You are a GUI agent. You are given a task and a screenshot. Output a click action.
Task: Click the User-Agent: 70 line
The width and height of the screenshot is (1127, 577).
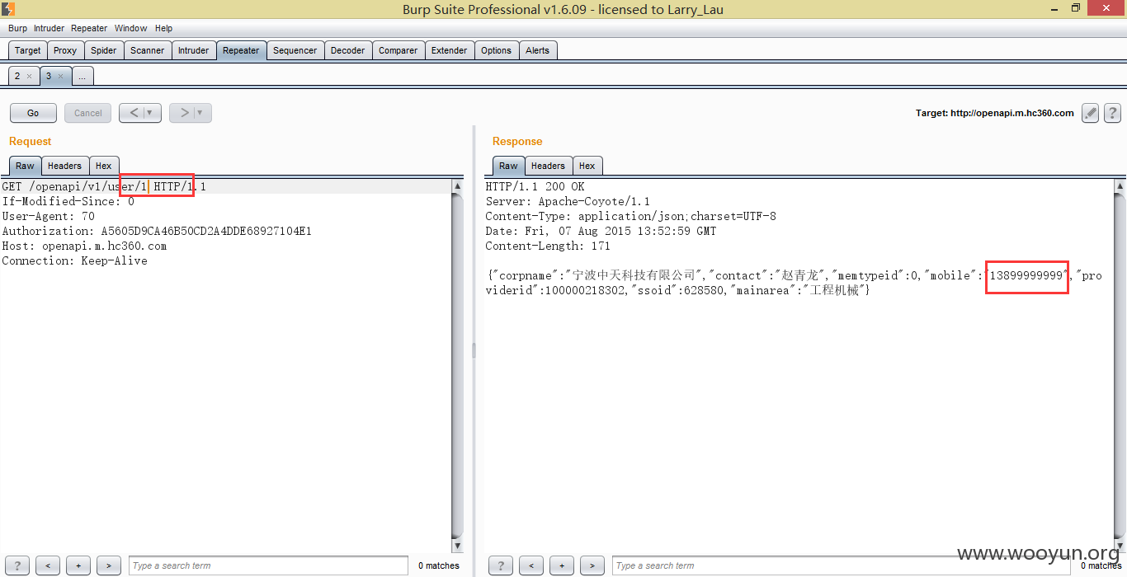pos(48,216)
